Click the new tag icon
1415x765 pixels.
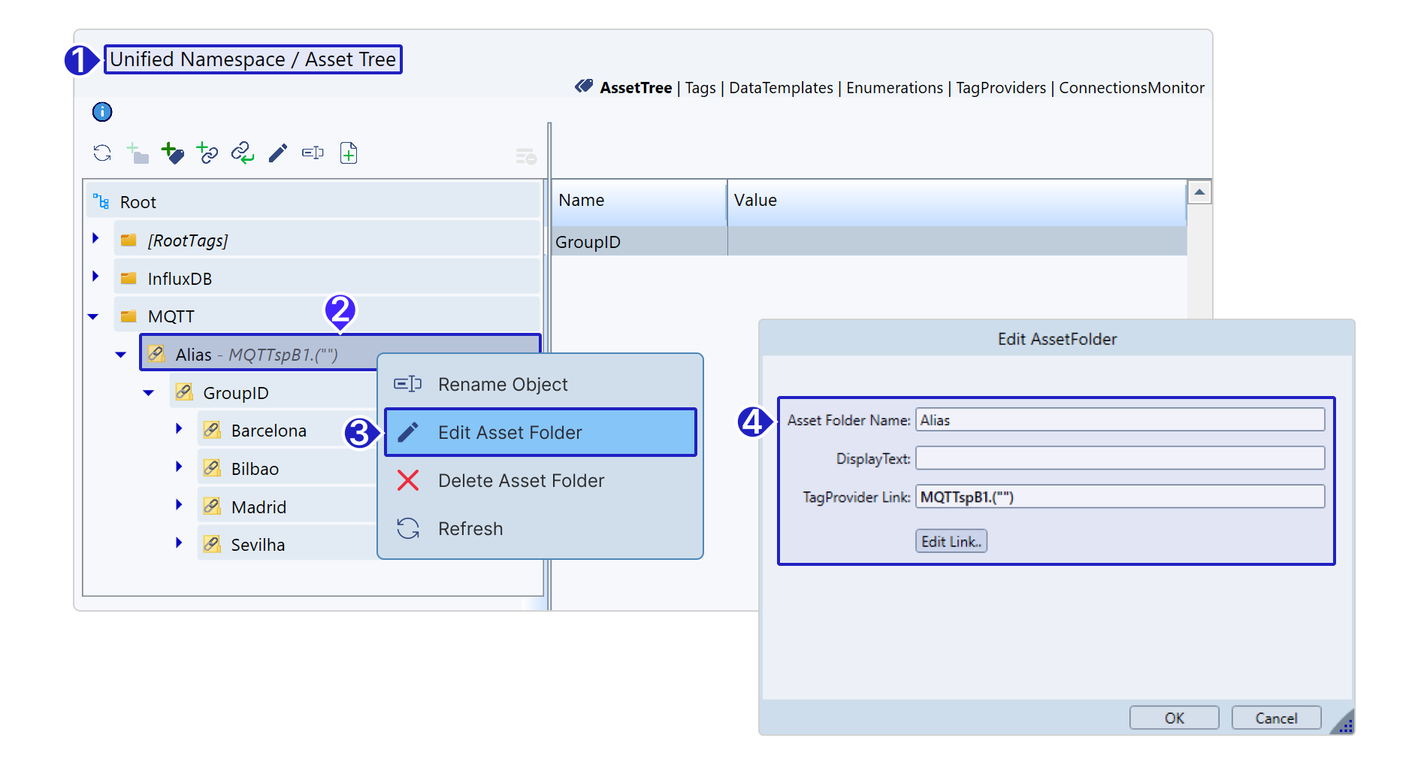pos(172,153)
